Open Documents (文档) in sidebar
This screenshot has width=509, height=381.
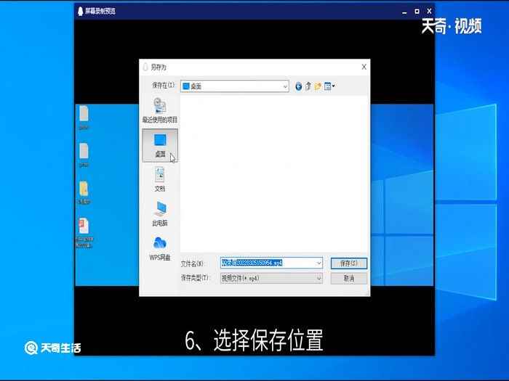point(160,179)
